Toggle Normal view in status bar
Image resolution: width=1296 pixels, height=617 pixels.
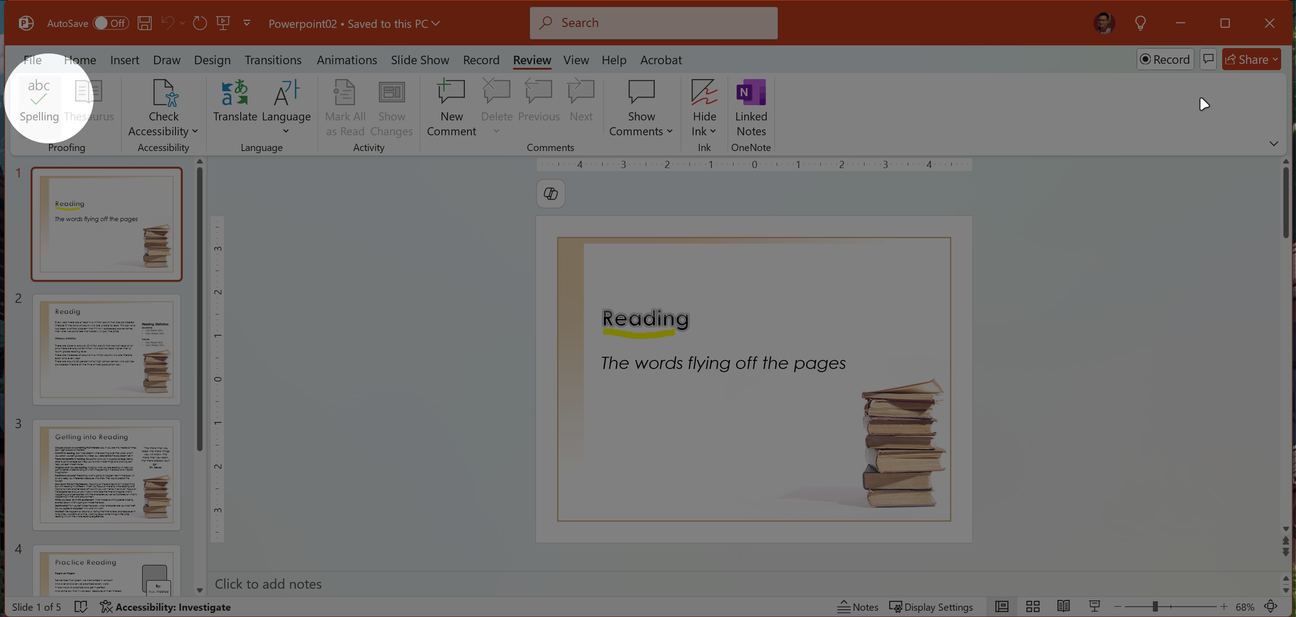point(1002,607)
